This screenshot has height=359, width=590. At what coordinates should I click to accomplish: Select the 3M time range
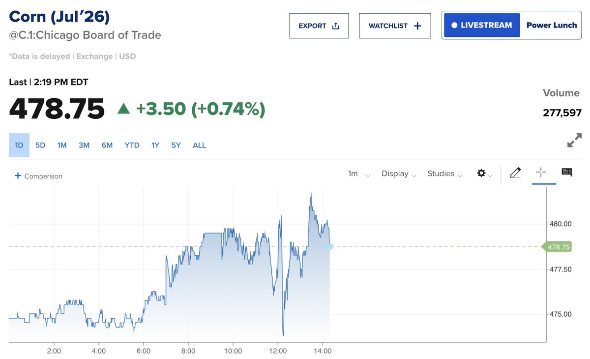[84, 145]
